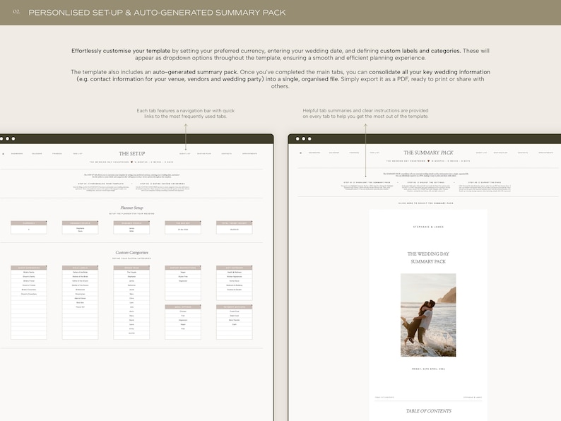Open Appointments link in Summary Pack window
Image resolution: width=561 pixels, height=421 pixels.
pos(546,153)
